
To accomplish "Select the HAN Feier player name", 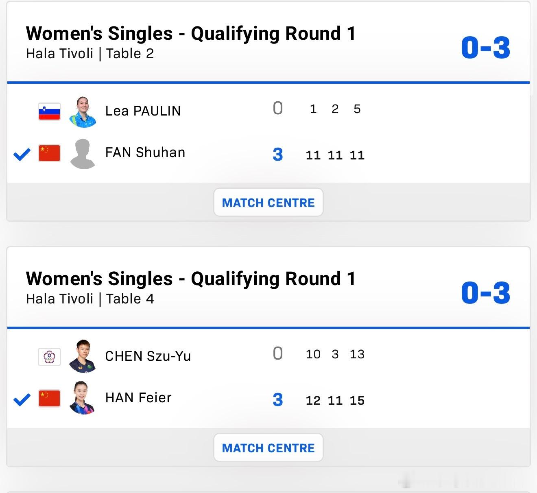I will pyautogui.click(x=138, y=398).
